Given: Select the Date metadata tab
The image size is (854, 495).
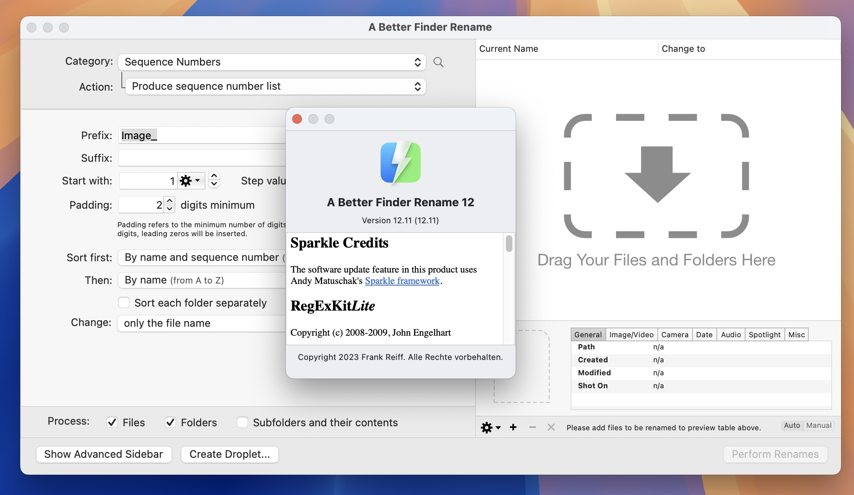Looking at the screenshot, I should (x=704, y=334).
